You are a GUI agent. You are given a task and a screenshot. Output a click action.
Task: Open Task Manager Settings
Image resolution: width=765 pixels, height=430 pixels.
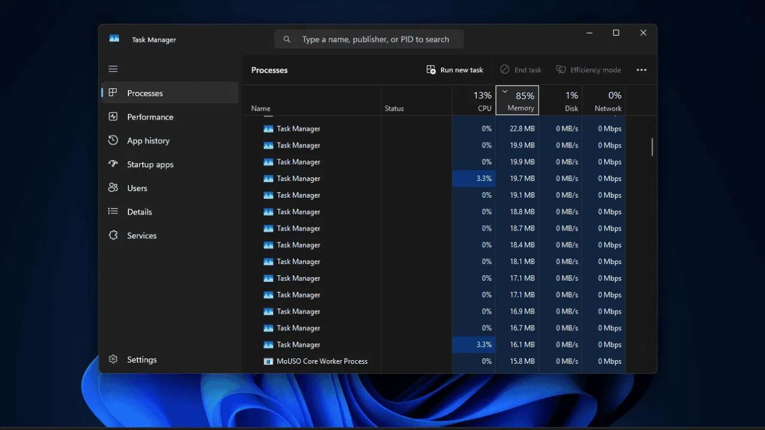click(x=142, y=360)
